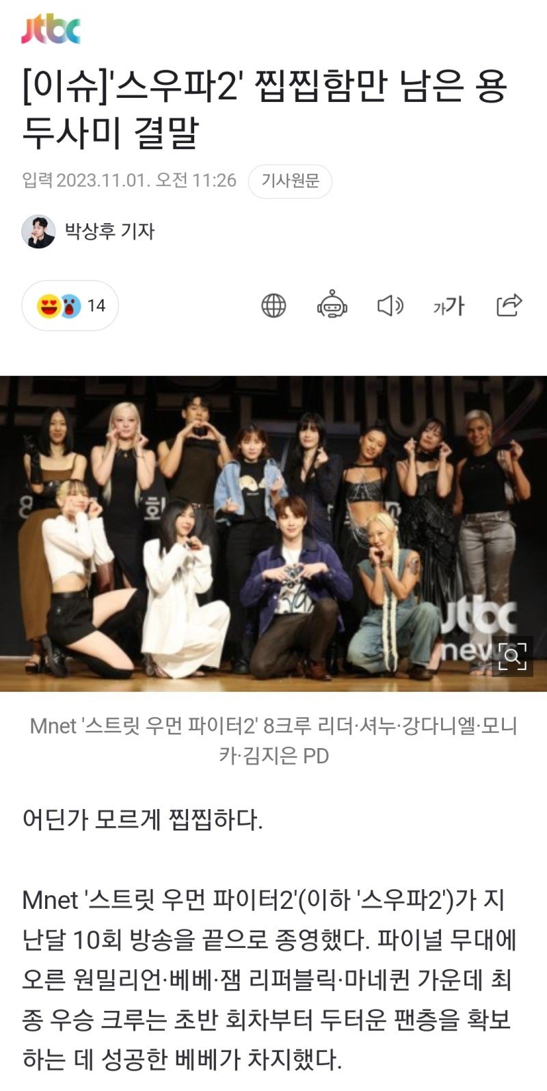This screenshot has width=547, height=1091.
Task: Tap the globe translate icon
Action: [x=273, y=305]
